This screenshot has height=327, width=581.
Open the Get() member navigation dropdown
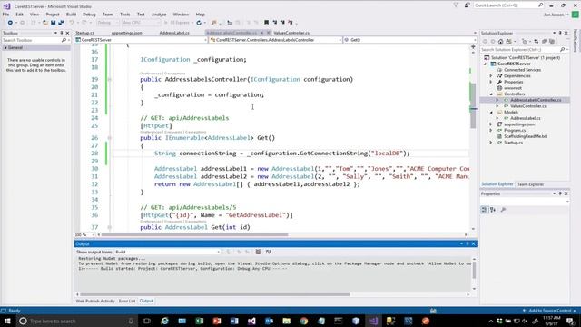[409, 40]
